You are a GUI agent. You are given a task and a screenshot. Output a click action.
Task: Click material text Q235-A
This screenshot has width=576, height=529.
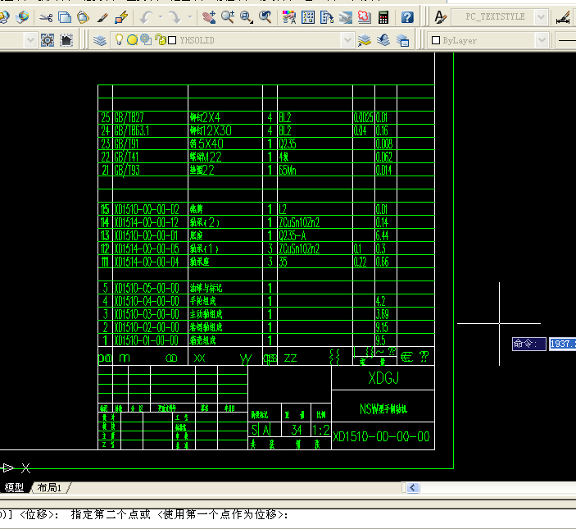click(x=293, y=235)
